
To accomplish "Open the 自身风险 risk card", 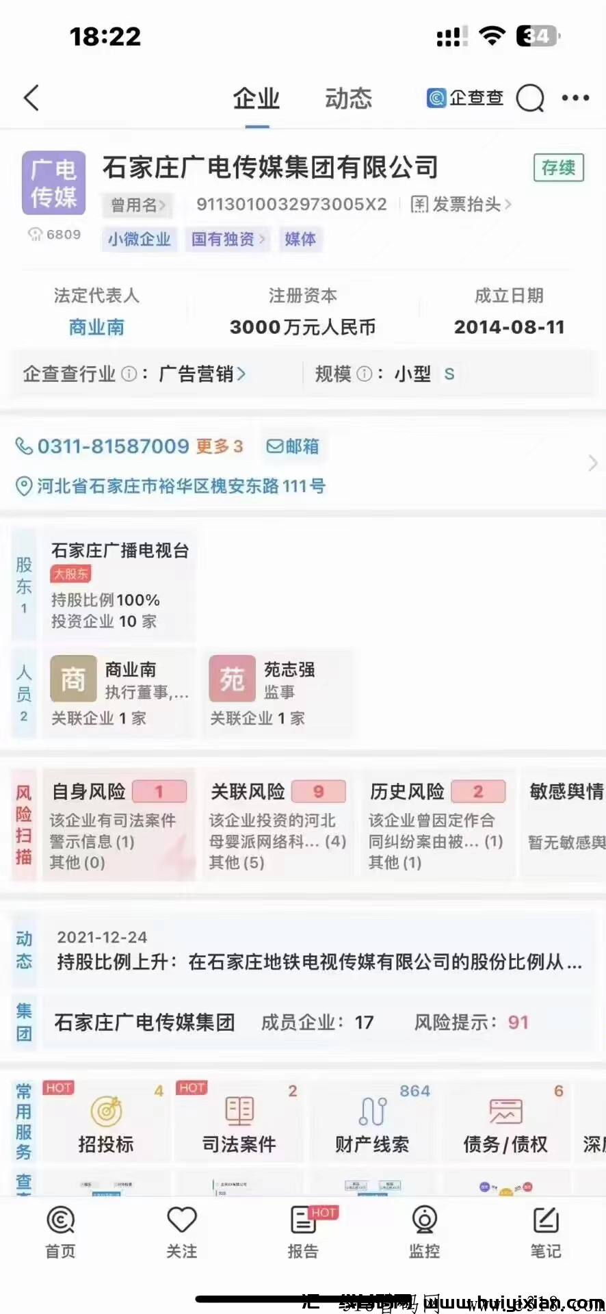I will [119, 824].
